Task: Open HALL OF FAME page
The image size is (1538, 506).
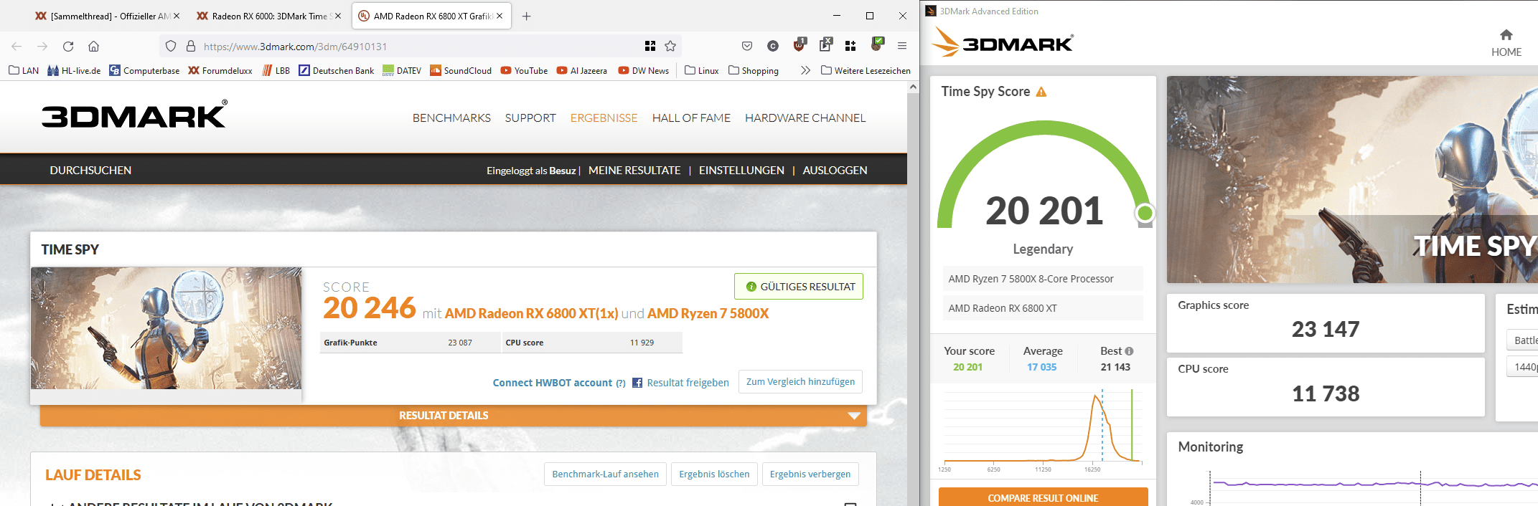Action: click(x=691, y=118)
